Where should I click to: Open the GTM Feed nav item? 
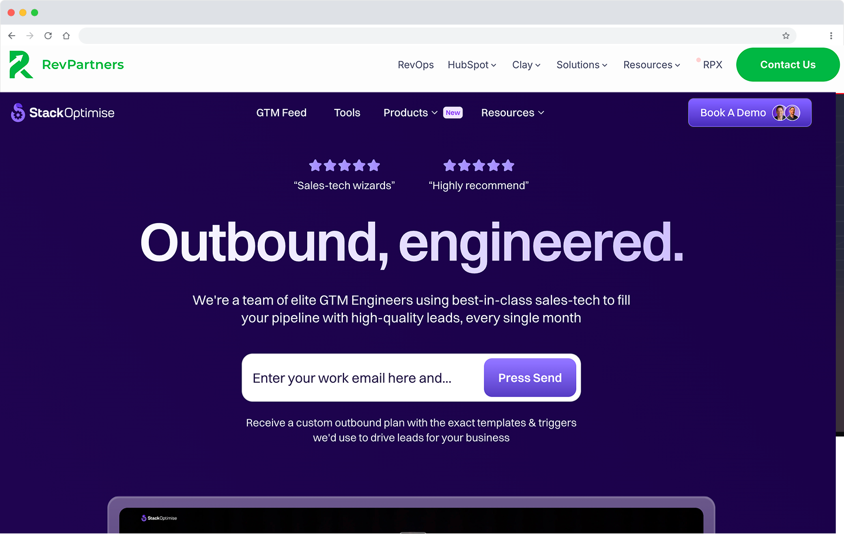(x=281, y=112)
